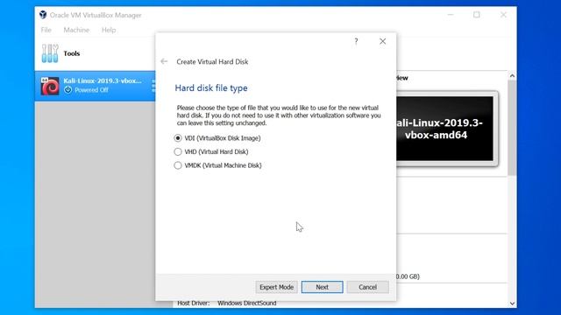This screenshot has width=561, height=315.
Task: Switch to Expert Mode
Action: click(x=276, y=287)
